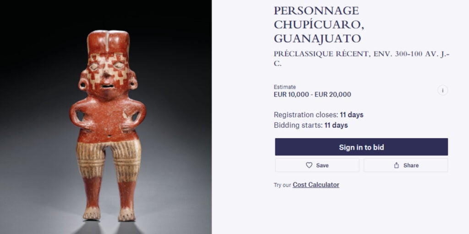469x234 pixels.
Task: Click the Try our text
Action: point(282,185)
